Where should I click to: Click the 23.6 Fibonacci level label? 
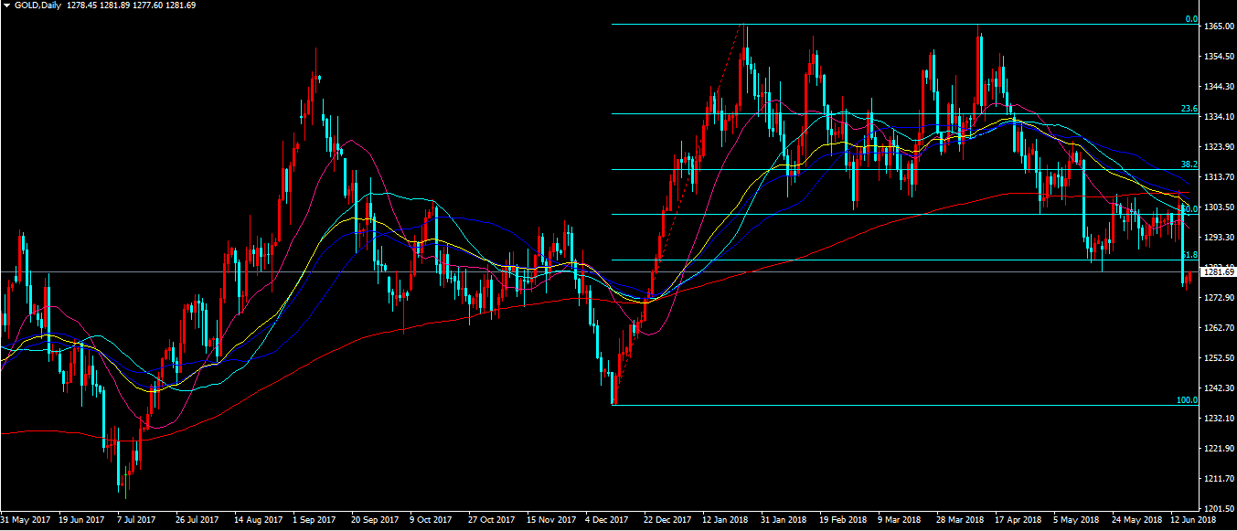(x=1189, y=109)
